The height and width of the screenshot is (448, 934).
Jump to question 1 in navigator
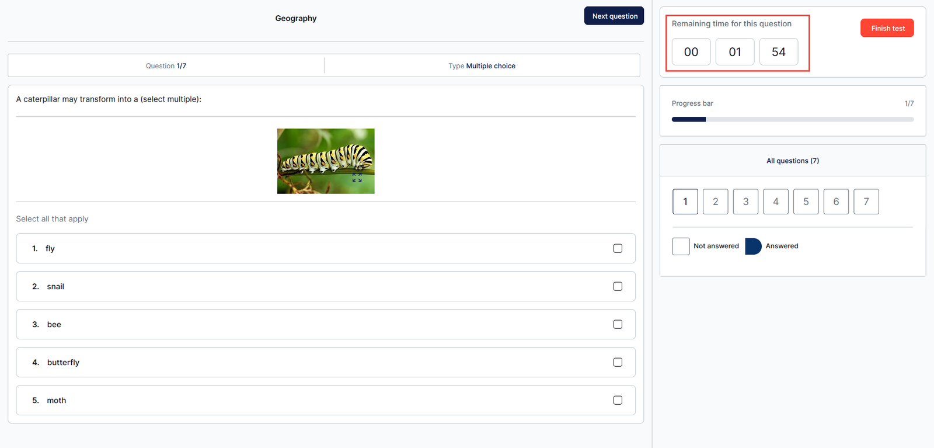coord(685,202)
